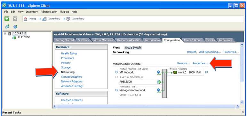Screen dimensions: 247x116
Task: Open Advanced Settings link
Action: pyautogui.click(x=72, y=86)
